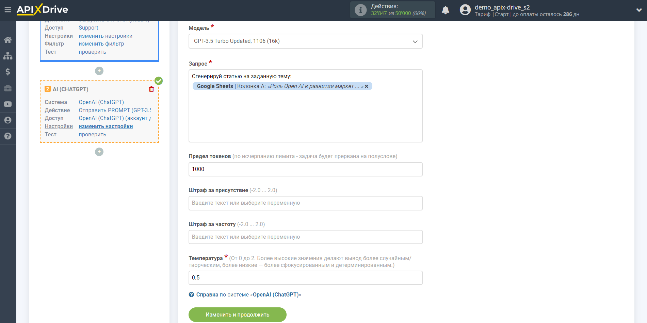Click Изменить и продолжить button
647x323 pixels.
(237, 314)
